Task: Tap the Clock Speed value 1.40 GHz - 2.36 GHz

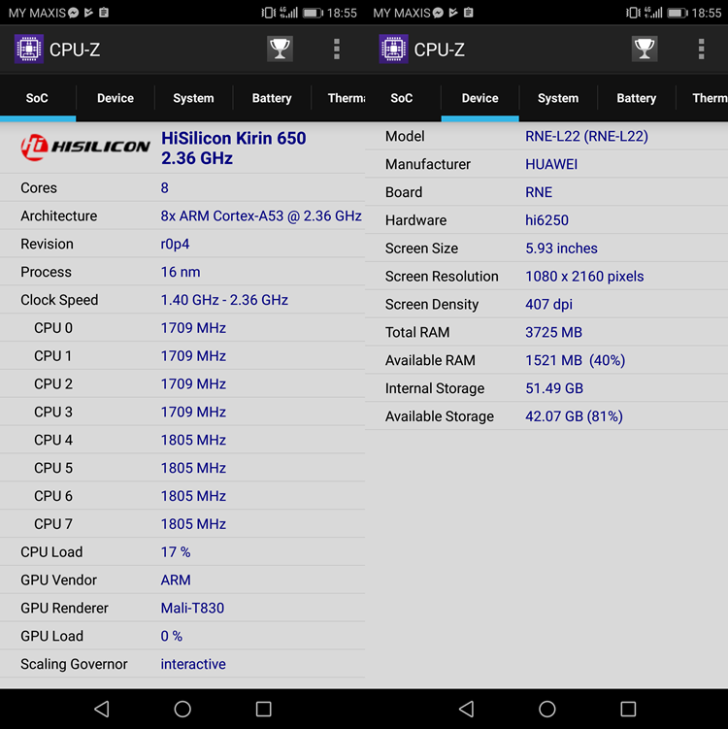Action: click(224, 300)
